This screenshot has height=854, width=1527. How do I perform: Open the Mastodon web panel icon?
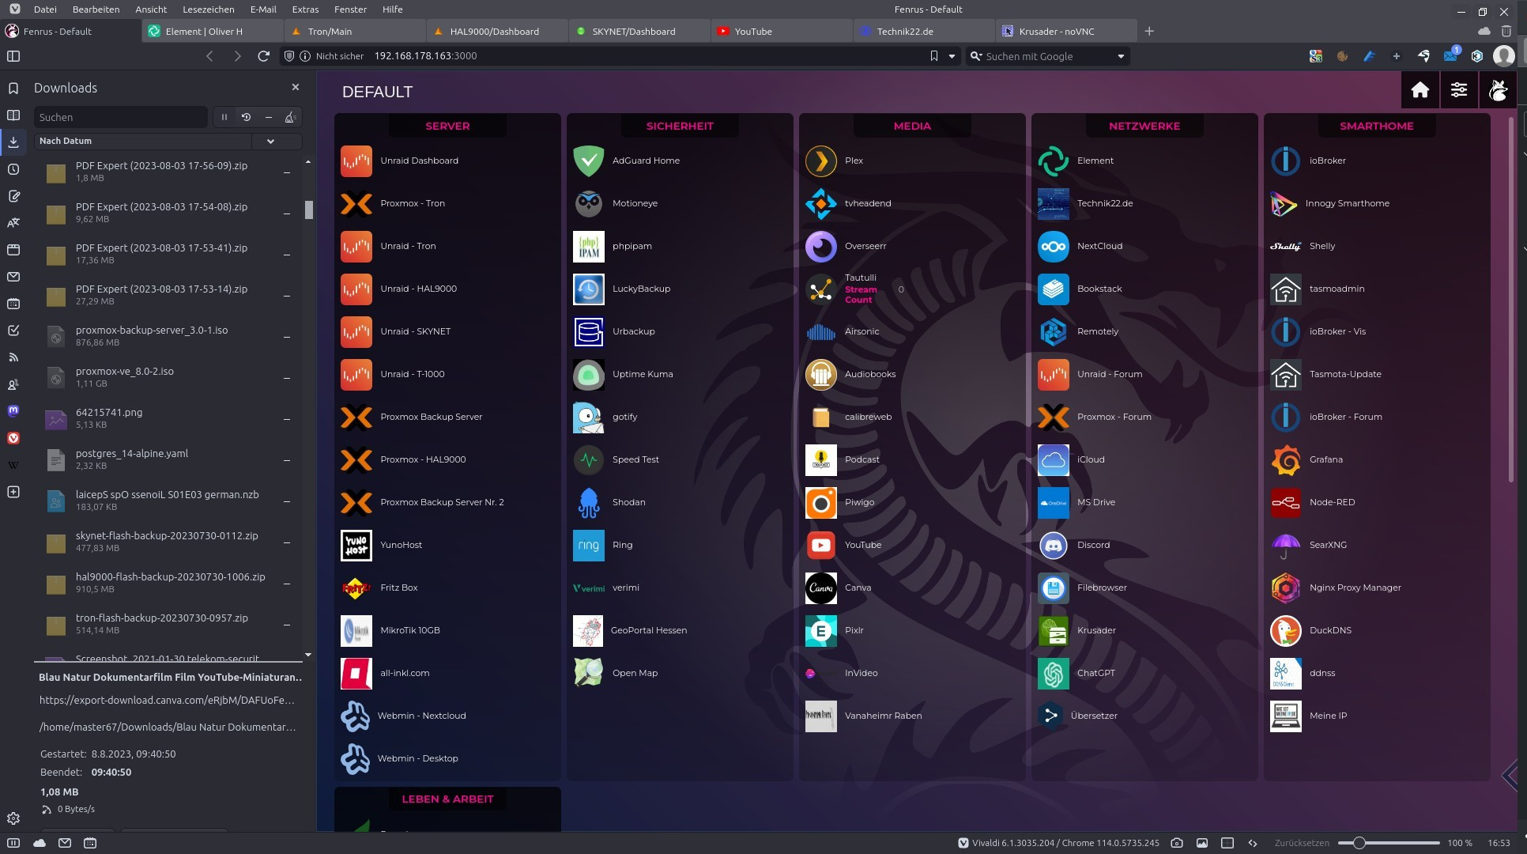(13, 411)
